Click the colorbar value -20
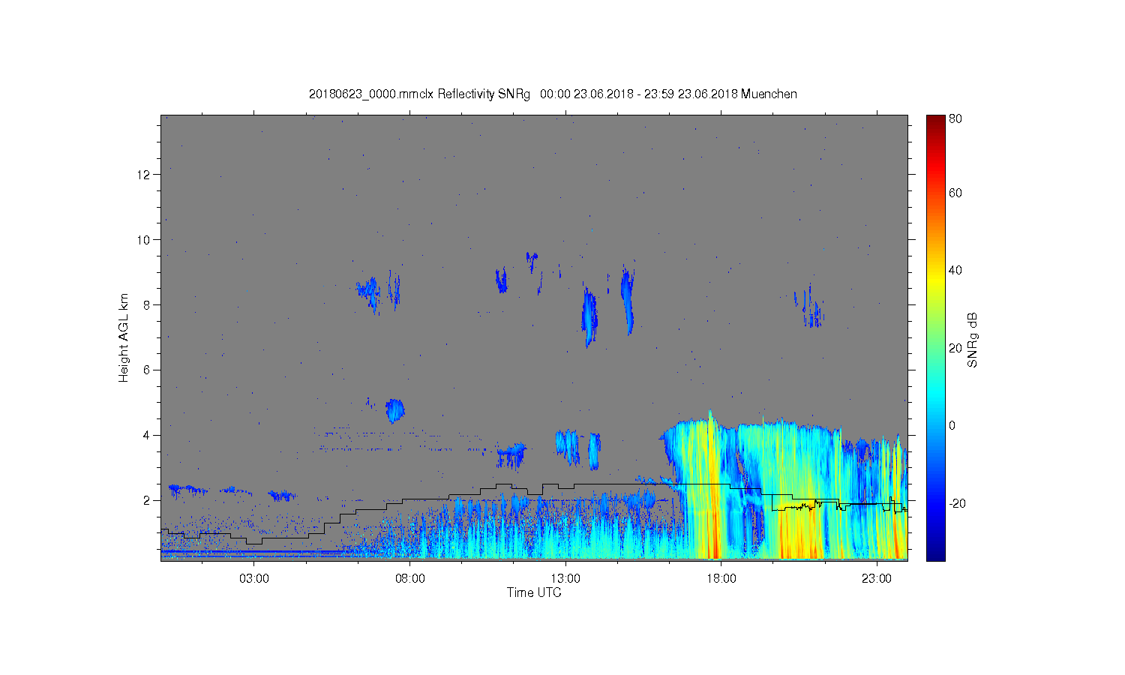The height and width of the screenshot is (675, 1125). click(x=957, y=503)
